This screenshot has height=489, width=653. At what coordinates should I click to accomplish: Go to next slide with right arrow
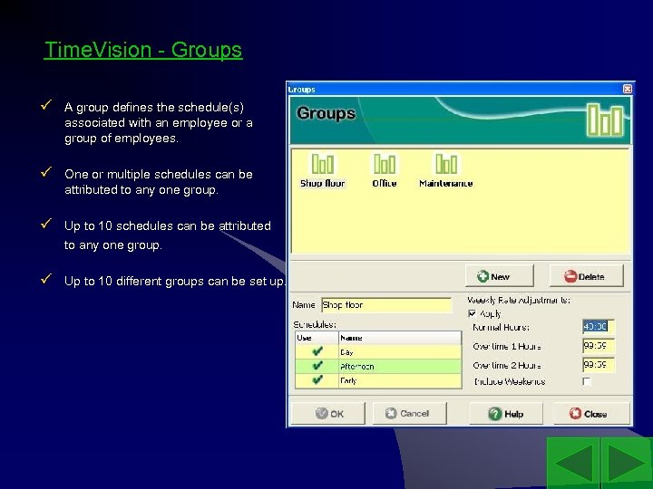(x=627, y=463)
